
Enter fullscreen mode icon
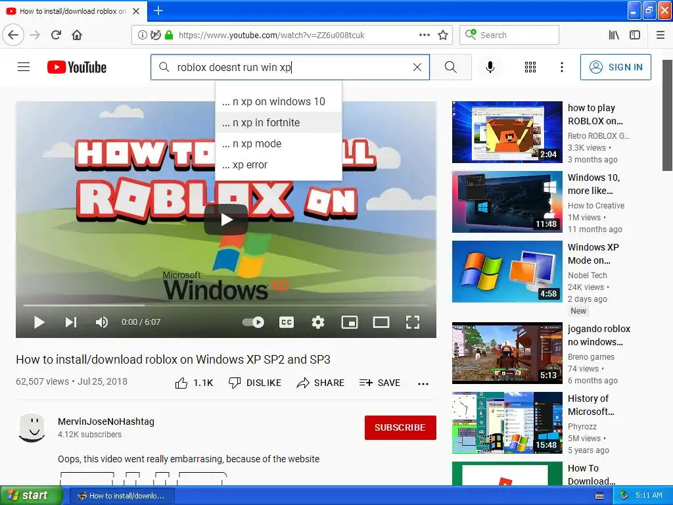413,322
